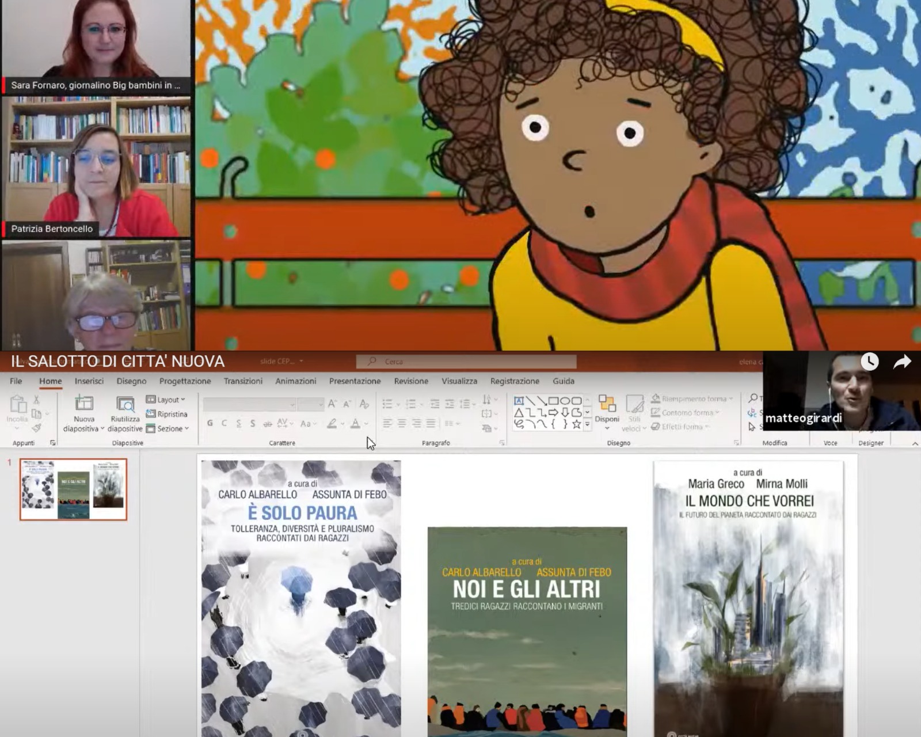Click the YouTube share arrow icon
Viewport: 921px width, 737px height.
click(901, 362)
